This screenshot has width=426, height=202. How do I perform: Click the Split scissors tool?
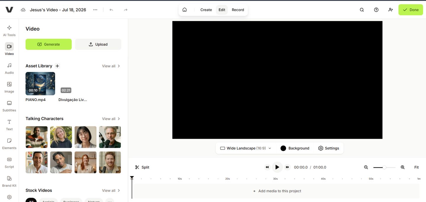[142, 167]
